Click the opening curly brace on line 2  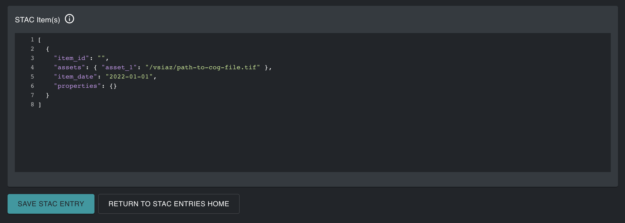[48, 49]
